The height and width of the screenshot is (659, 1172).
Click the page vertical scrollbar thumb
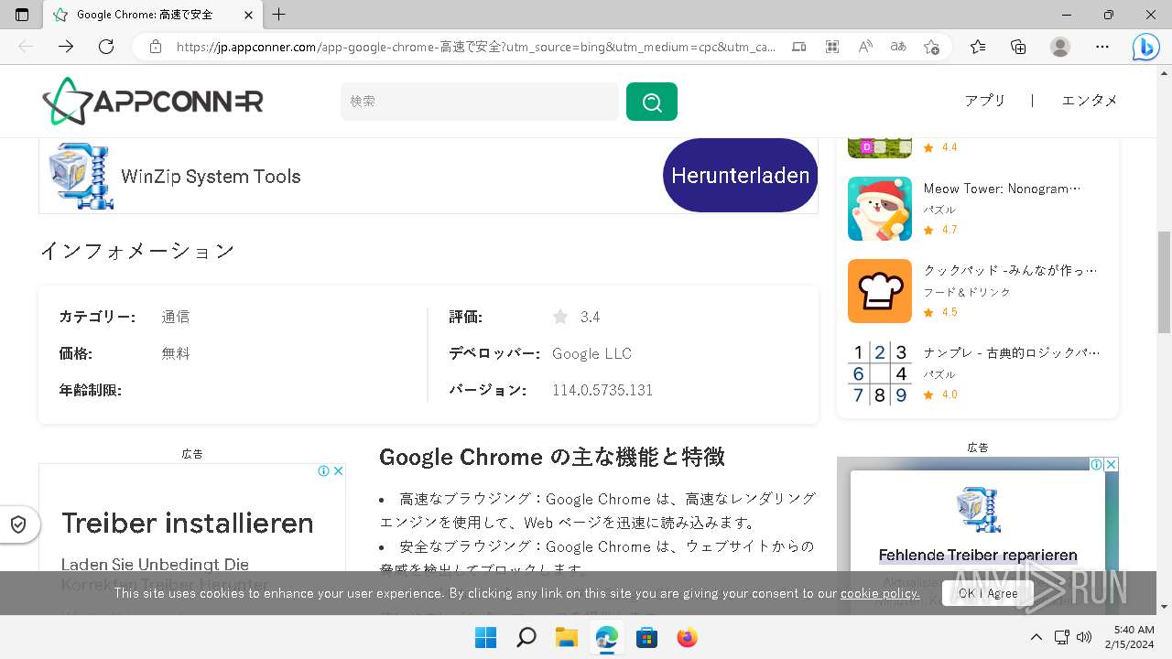pos(1164,283)
